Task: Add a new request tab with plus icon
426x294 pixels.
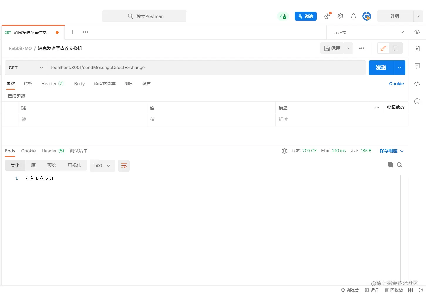Action: coord(72,32)
